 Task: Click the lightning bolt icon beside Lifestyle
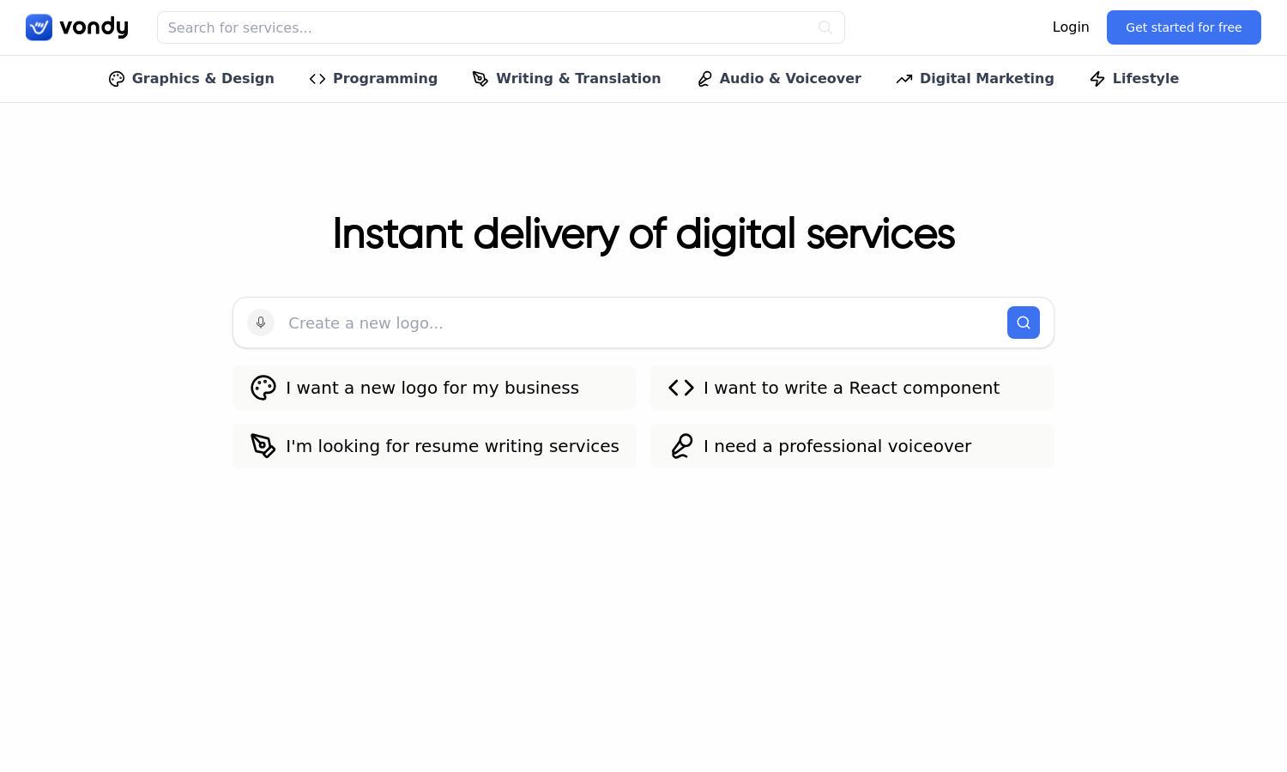click(1097, 79)
